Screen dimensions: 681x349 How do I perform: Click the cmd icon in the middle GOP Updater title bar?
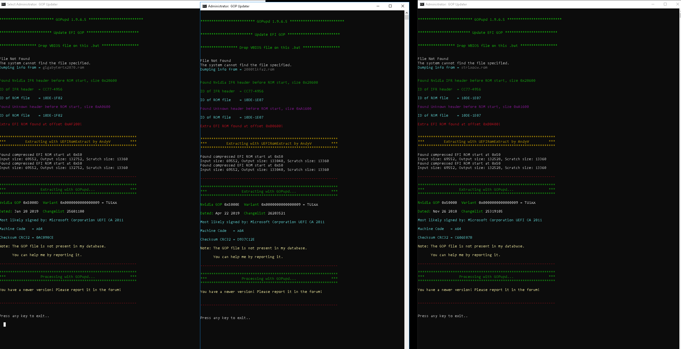(x=204, y=6)
